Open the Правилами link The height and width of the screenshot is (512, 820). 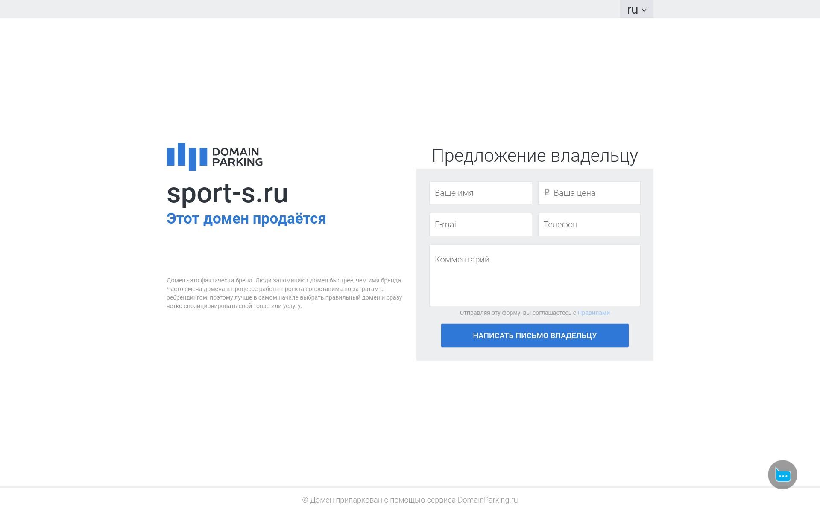[x=594, y=313]
